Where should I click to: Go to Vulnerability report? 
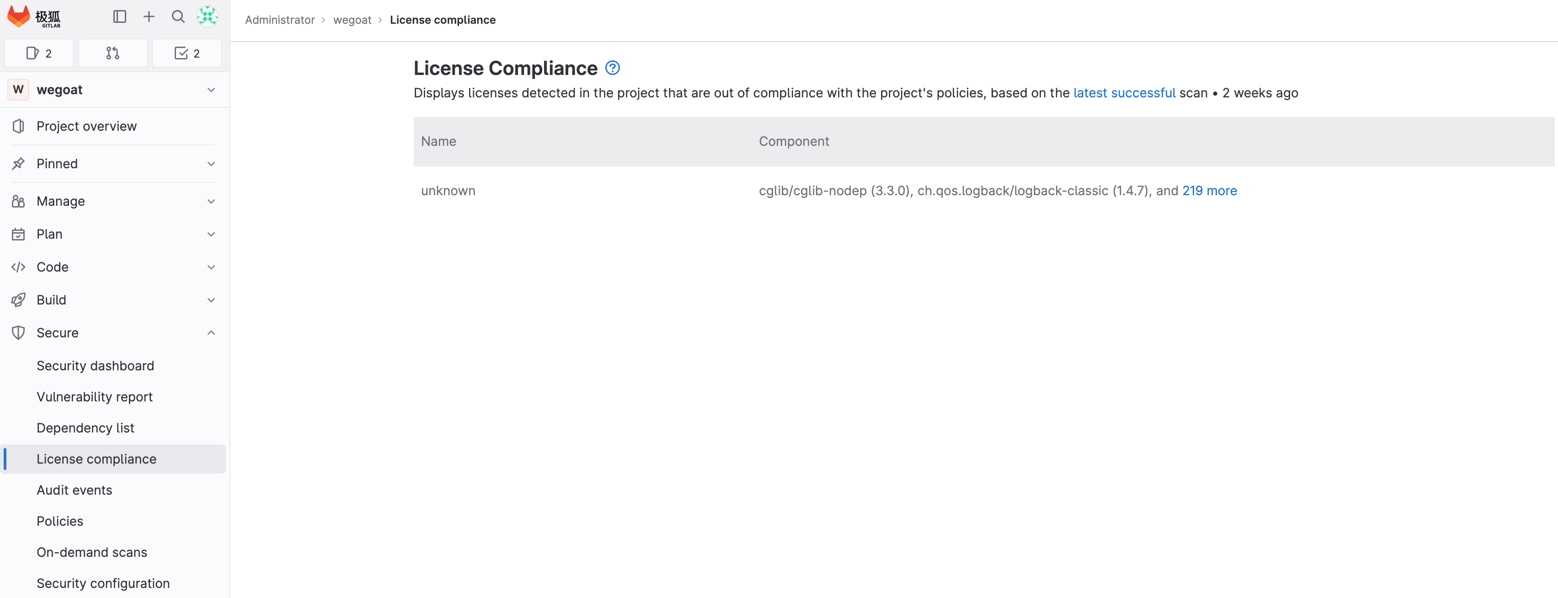[x=94, y=397]
